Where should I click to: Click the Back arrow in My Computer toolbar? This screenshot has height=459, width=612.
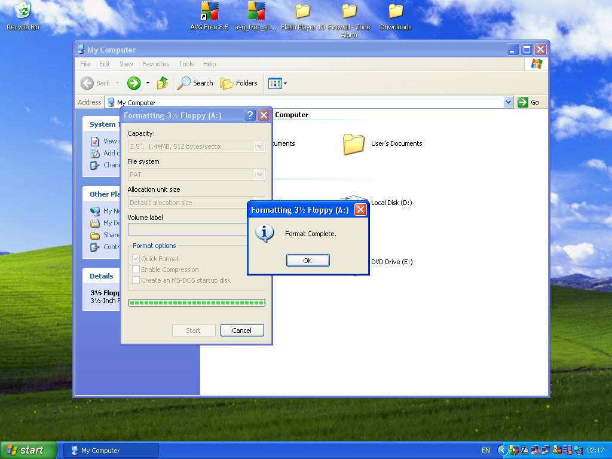point(87,83)
